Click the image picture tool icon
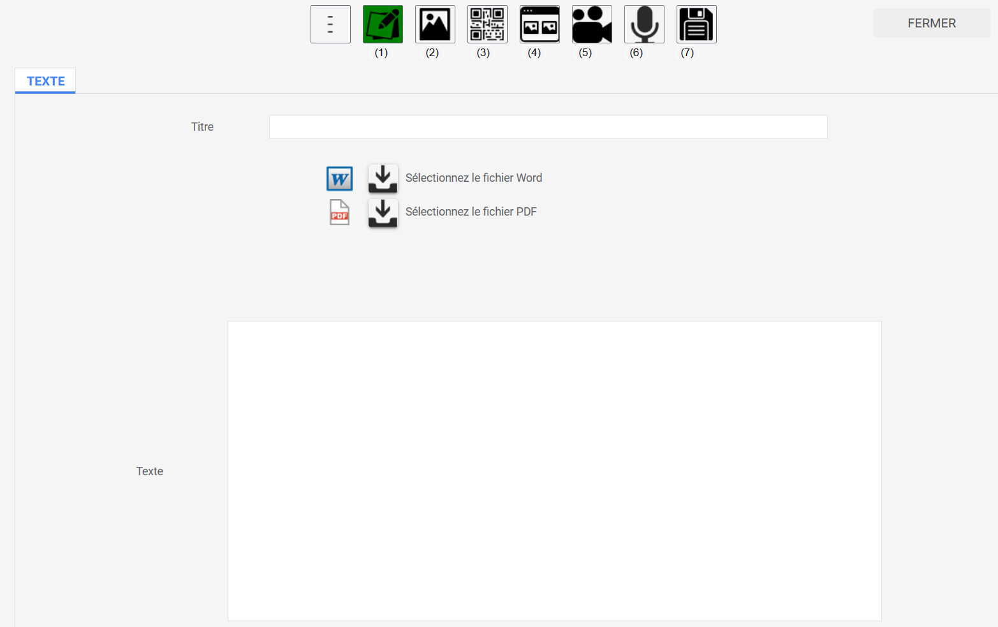 tap(435, 24)
